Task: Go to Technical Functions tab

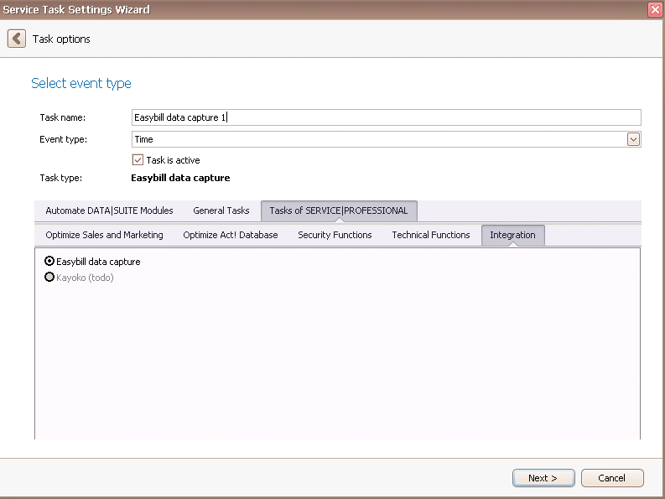Action: tap(430, 235)
